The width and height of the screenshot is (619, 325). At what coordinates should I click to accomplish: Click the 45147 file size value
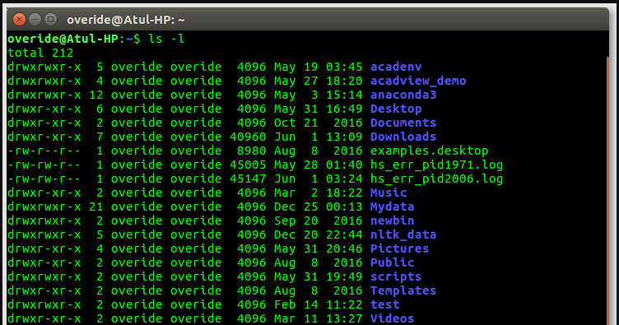click(248, 179)
